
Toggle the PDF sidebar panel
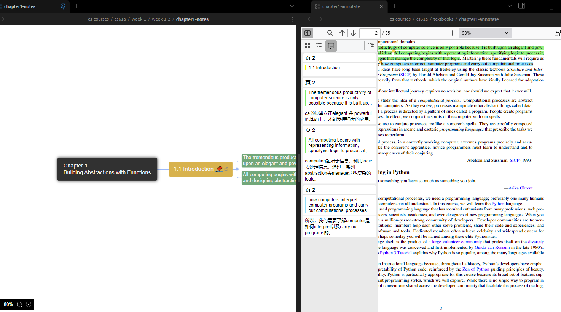tap(308, 33)
